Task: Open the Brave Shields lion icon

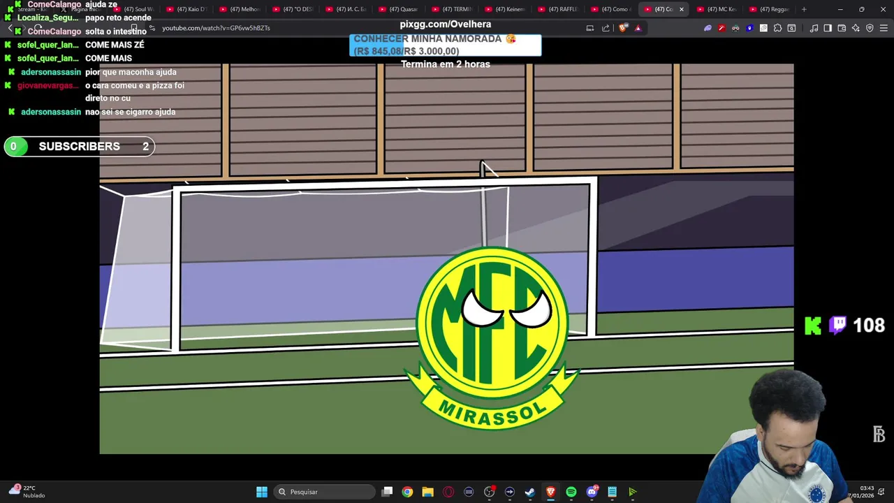Action: [623, 28]
